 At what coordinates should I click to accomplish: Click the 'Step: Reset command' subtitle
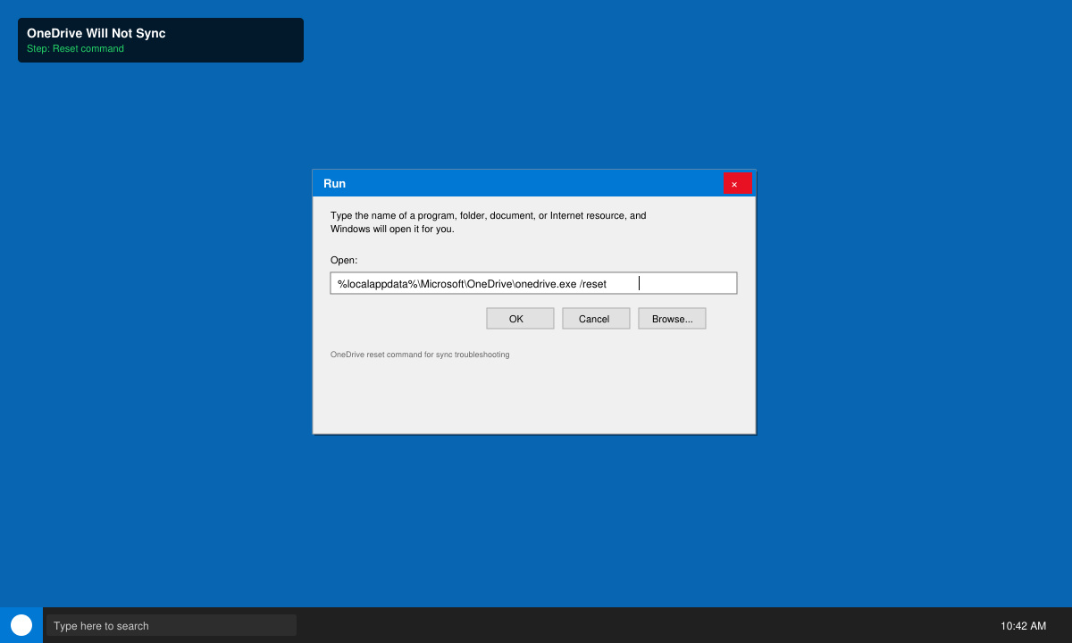(75, 48)
